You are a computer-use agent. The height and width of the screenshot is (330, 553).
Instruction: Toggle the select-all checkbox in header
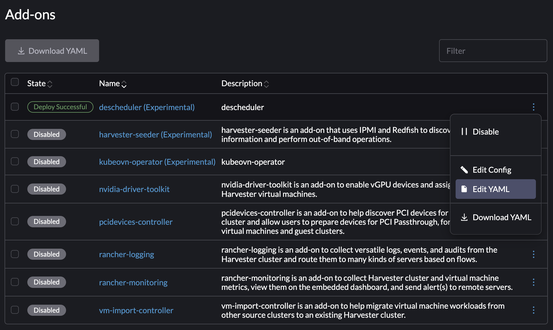coord(15,82)
